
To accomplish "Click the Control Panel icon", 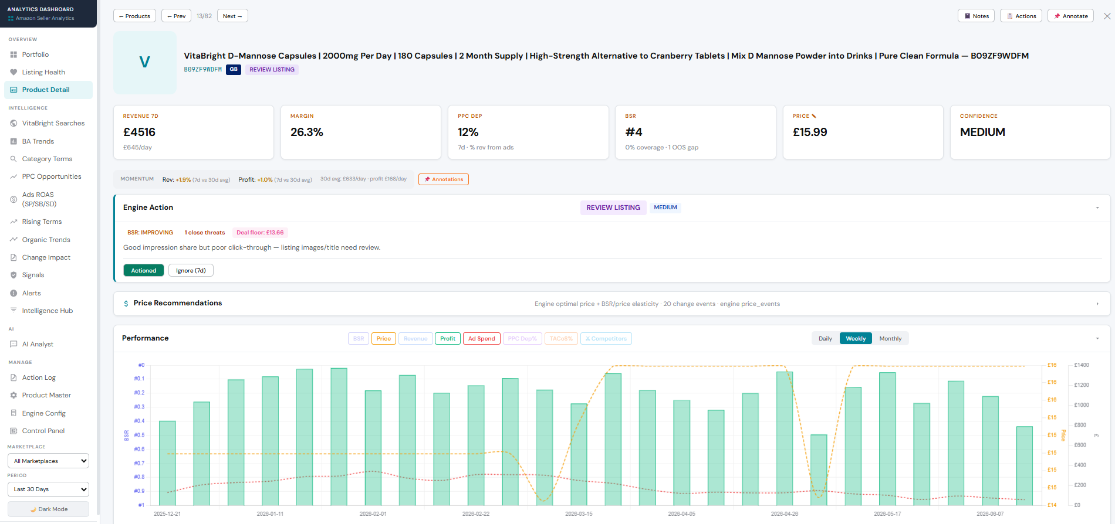I will 13,431.
